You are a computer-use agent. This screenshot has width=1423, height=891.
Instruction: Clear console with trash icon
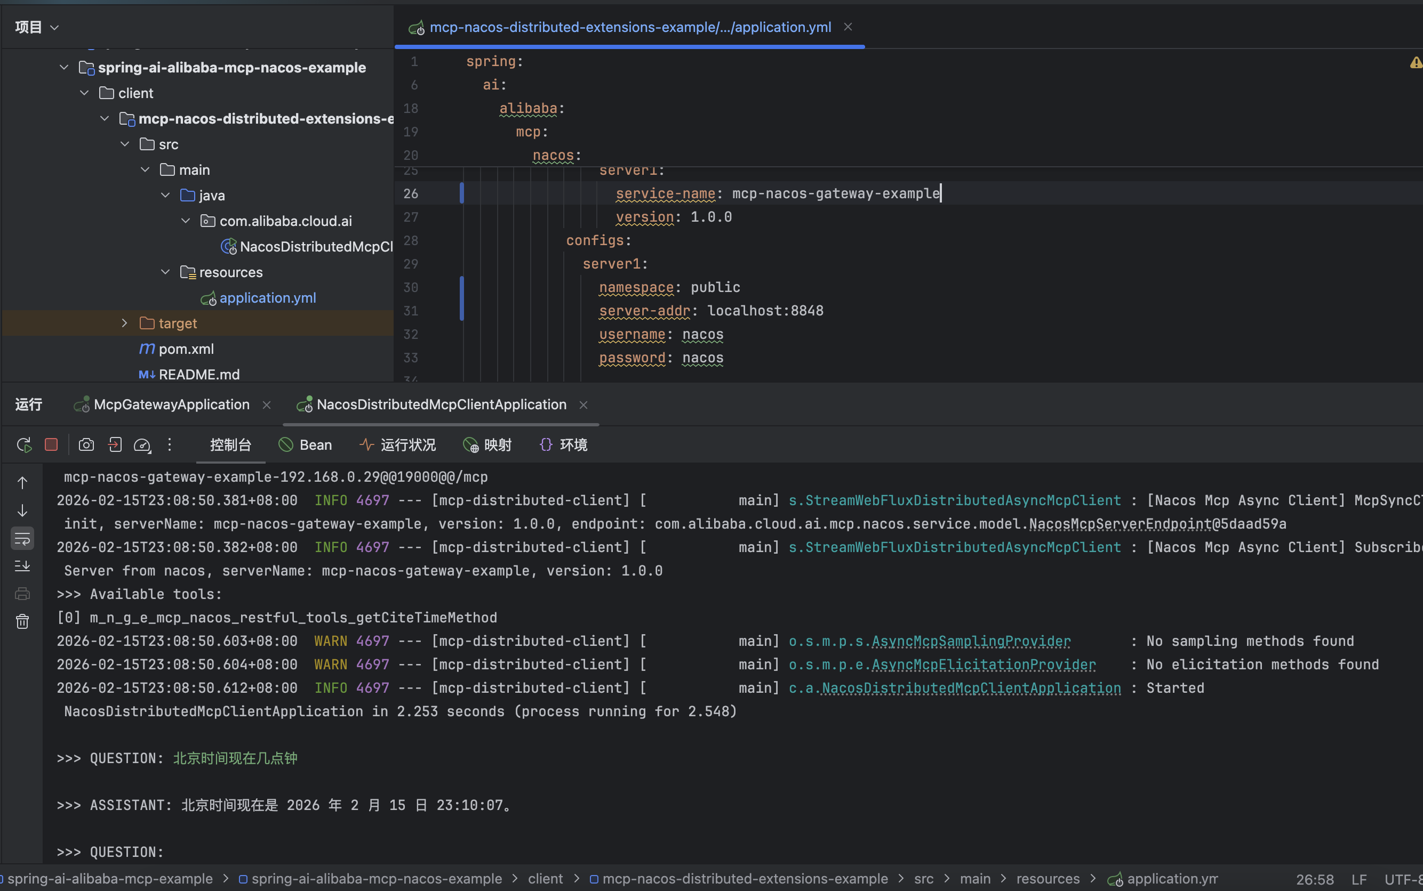tap(22, 621)
